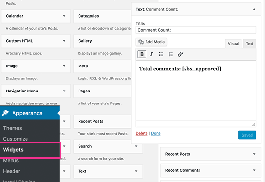The image size is (265, 182).
Task: Expand the Navigation Menu widget
Action: [x=64, y=91]
